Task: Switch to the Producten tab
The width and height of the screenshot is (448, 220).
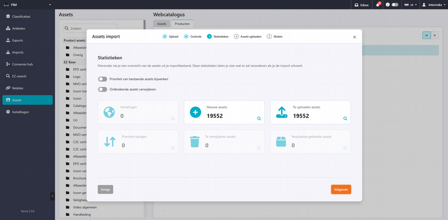Action: (182, 23)
